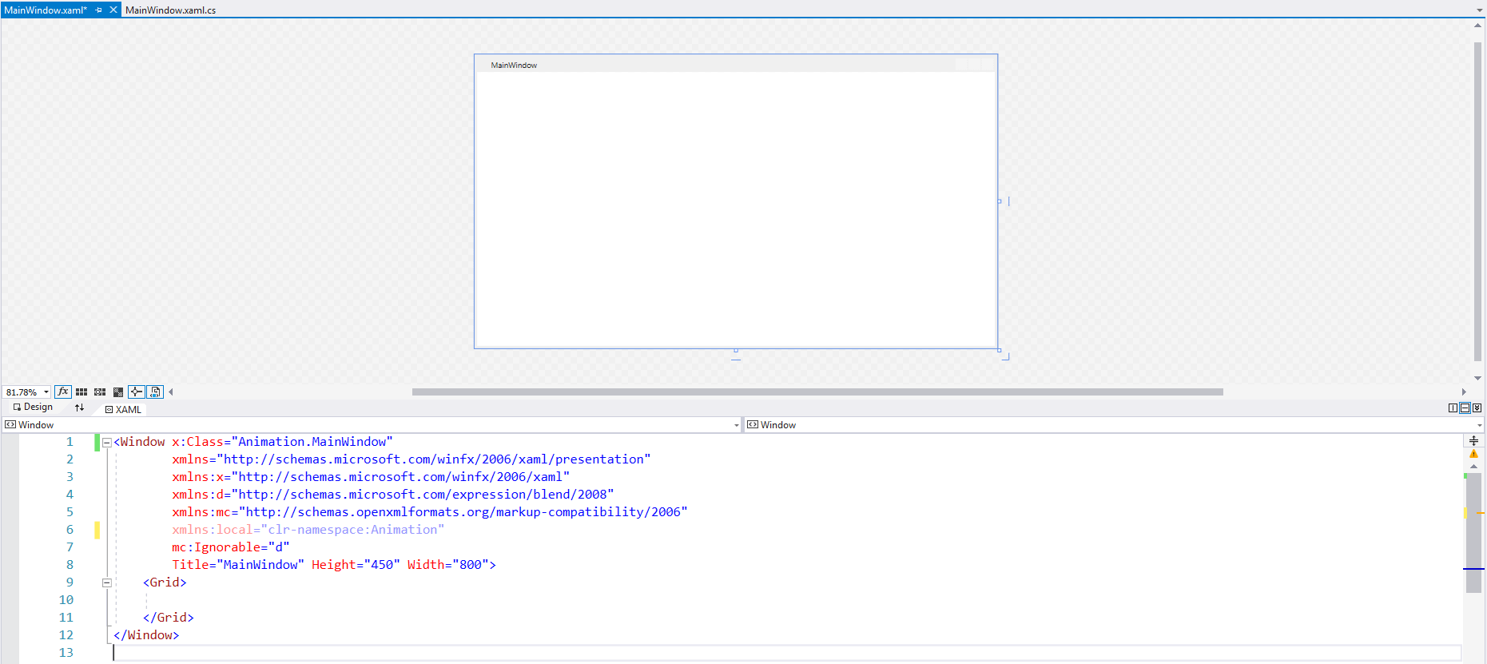Image resolution: width=1487 pixels, height=664 pixels.
Task: Close the MainWindow.xaml tab
Action: click(x=113, y=10)
